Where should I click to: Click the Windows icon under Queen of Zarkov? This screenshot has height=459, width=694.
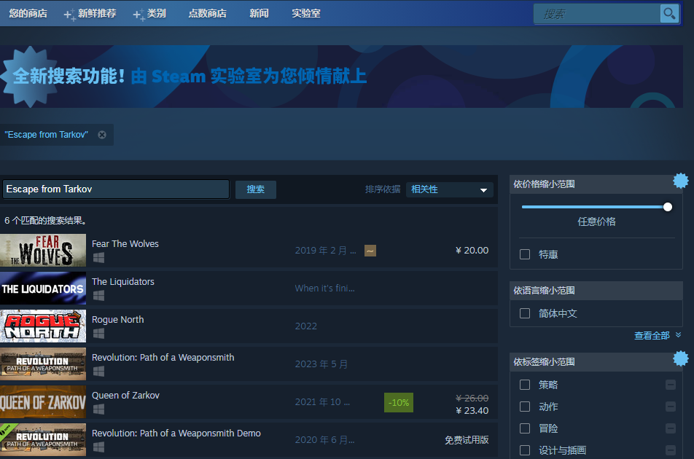(98, 409)
